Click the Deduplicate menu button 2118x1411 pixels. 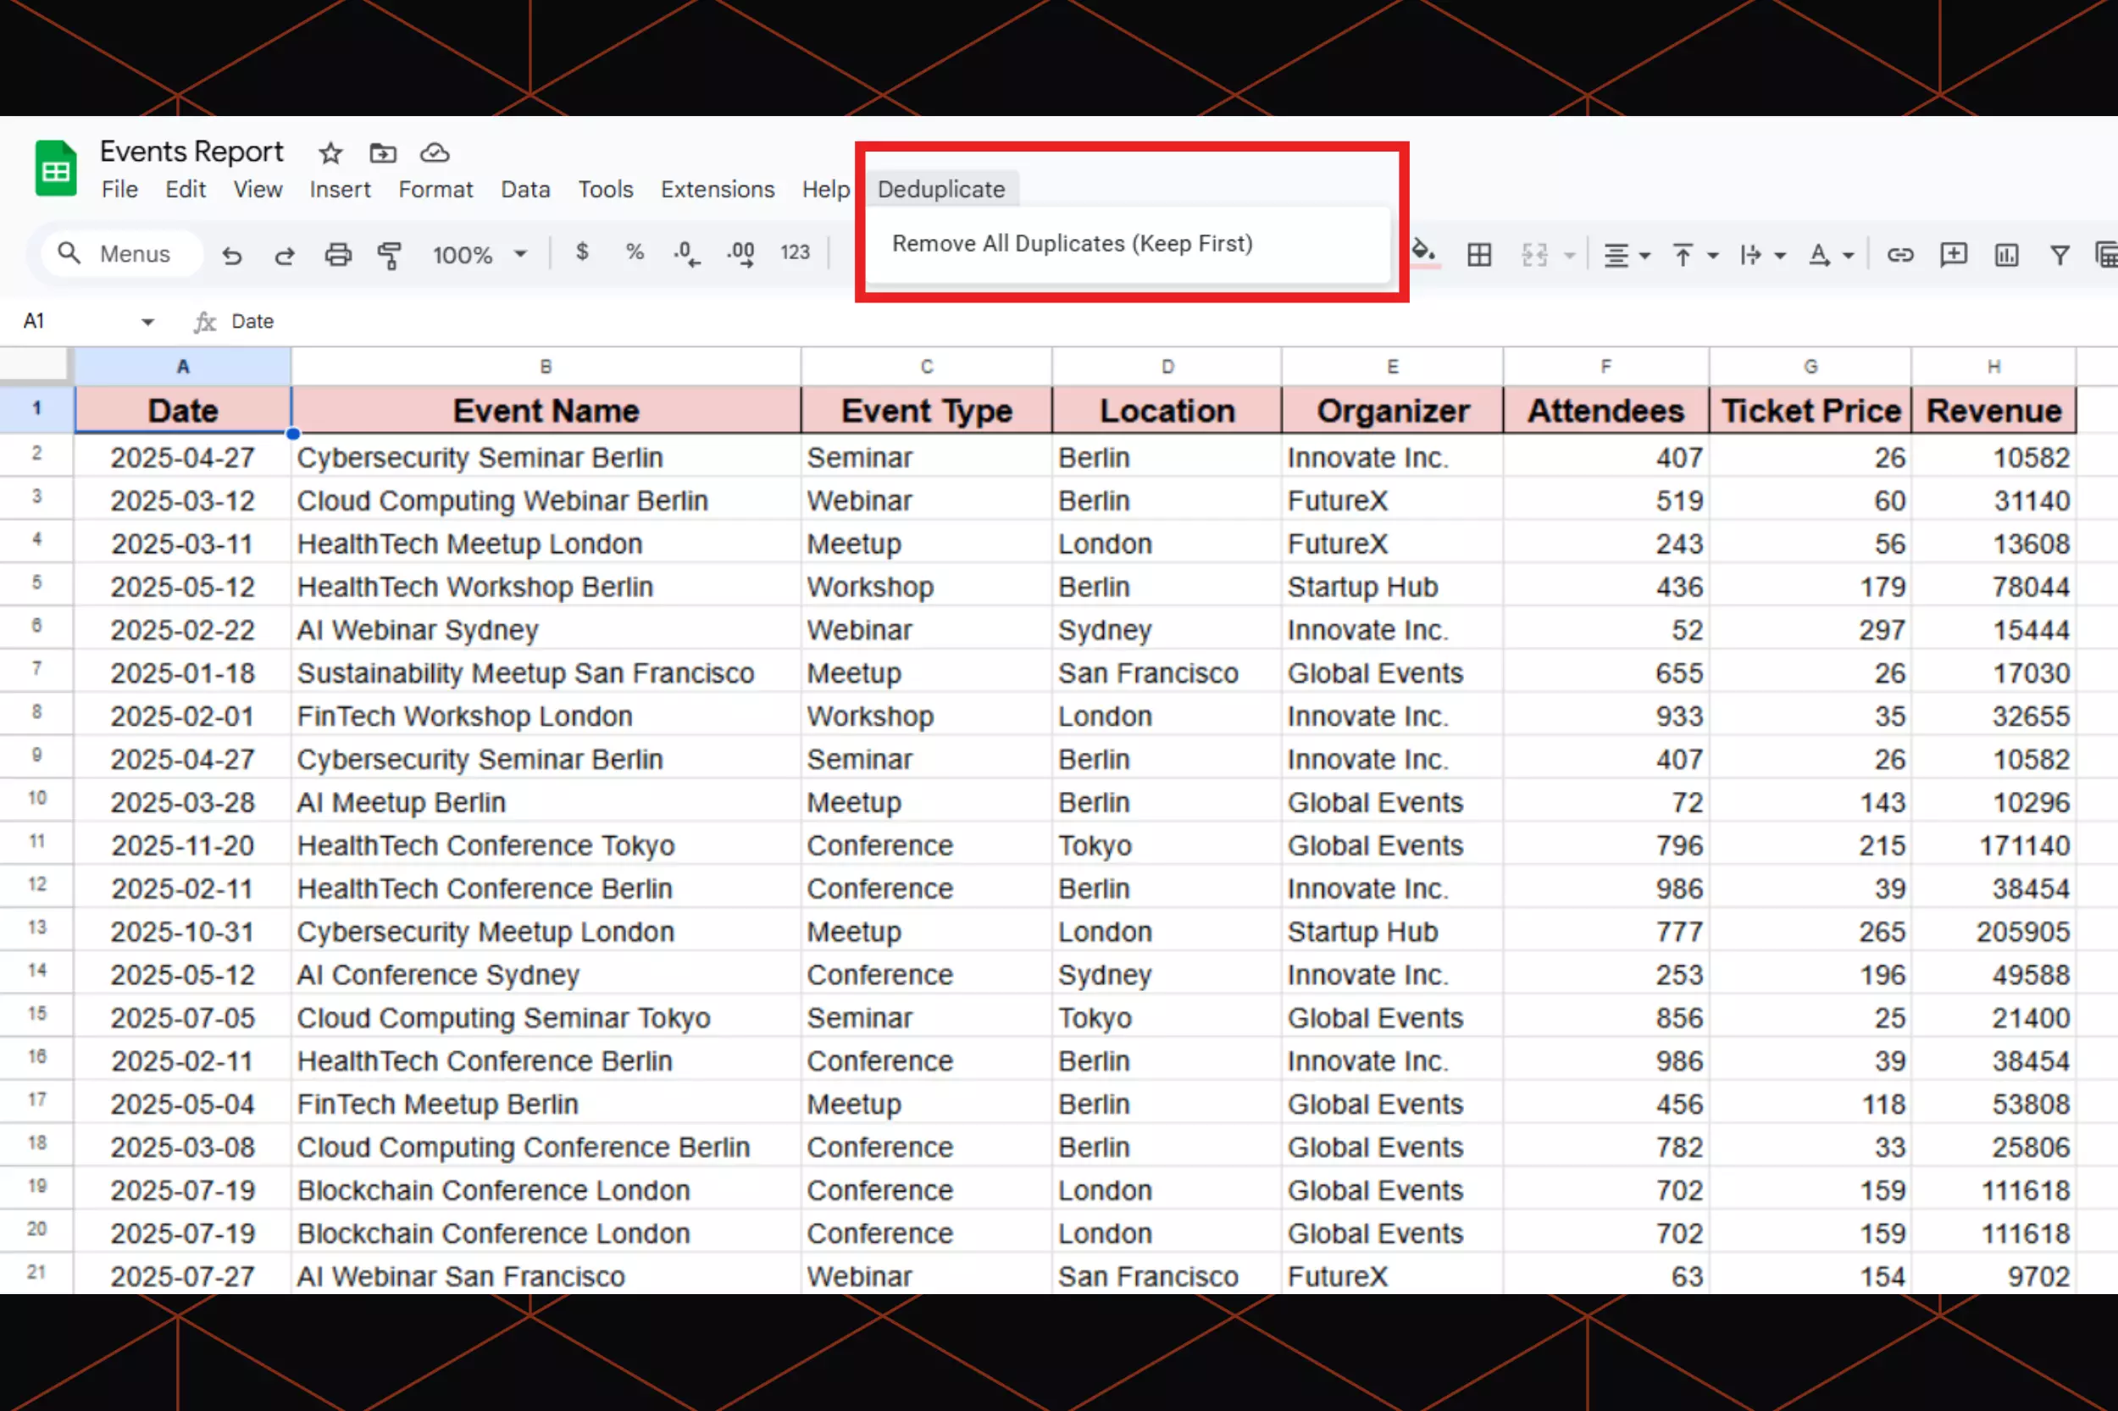[x=940, y=190]
